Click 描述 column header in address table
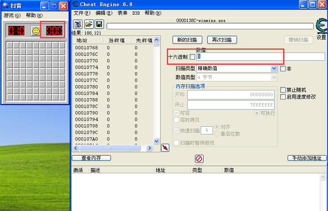The image size is (328, 211). (x=121, y=170)
